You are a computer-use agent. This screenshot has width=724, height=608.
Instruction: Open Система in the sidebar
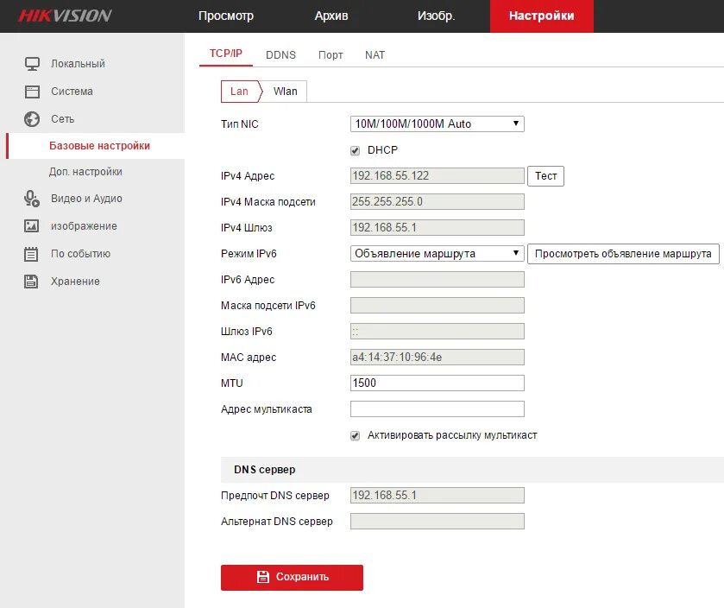pos(72,92)
